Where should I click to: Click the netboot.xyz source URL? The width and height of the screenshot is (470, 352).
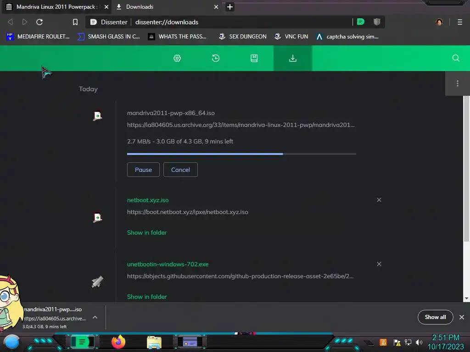coord(188,212)
